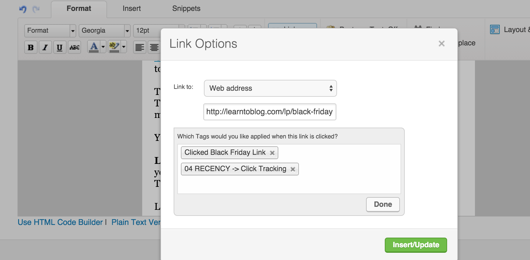
Task: Close the Link Options dialog
Action: 442,44
